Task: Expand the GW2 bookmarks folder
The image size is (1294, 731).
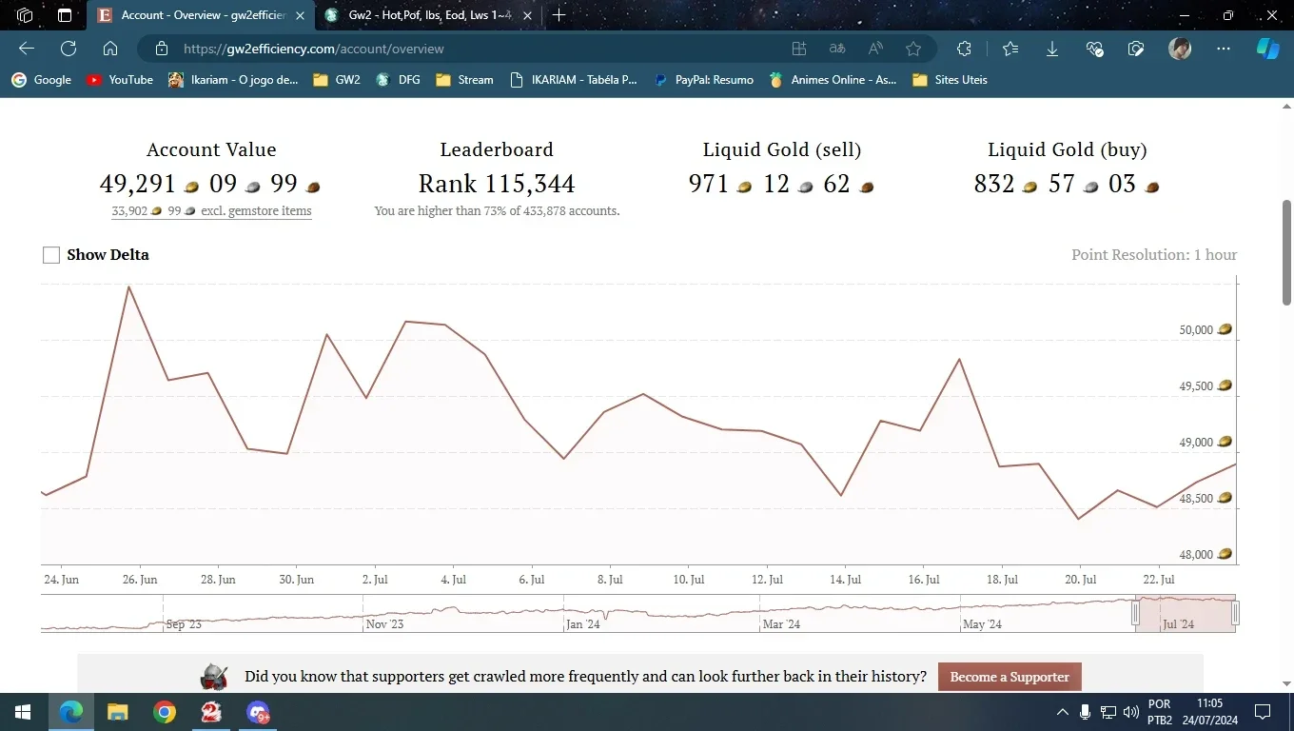Action: (x=337, y=80)
